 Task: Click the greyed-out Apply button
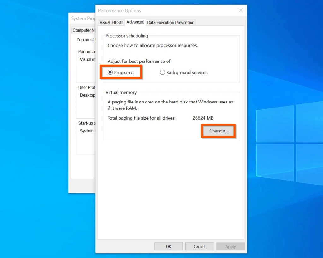231,246
